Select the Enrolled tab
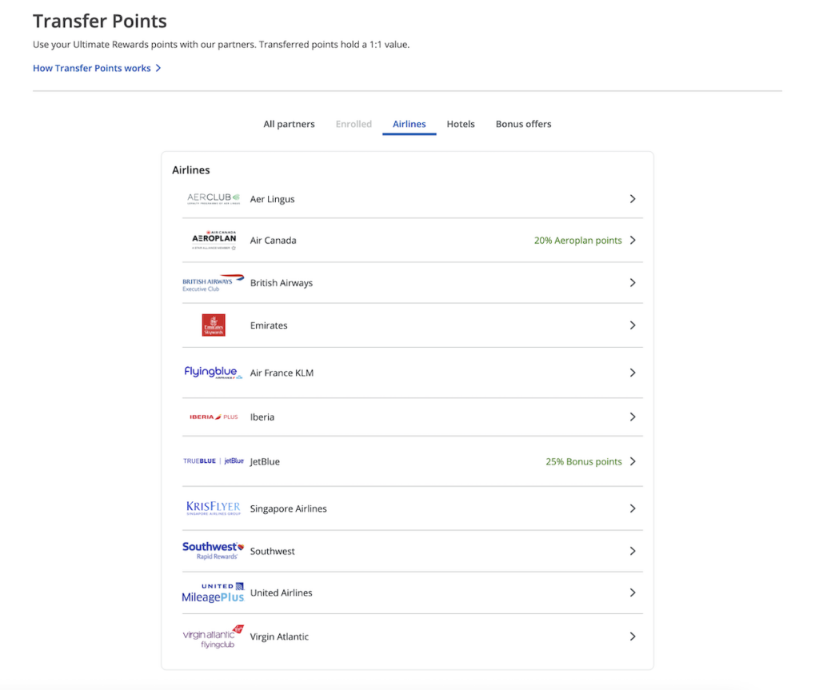 click(x=354, y=124)
